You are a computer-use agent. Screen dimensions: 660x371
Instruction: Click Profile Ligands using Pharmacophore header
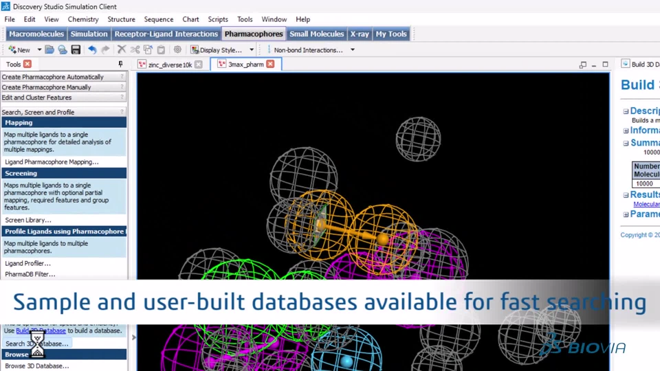(x=64, y=232)
